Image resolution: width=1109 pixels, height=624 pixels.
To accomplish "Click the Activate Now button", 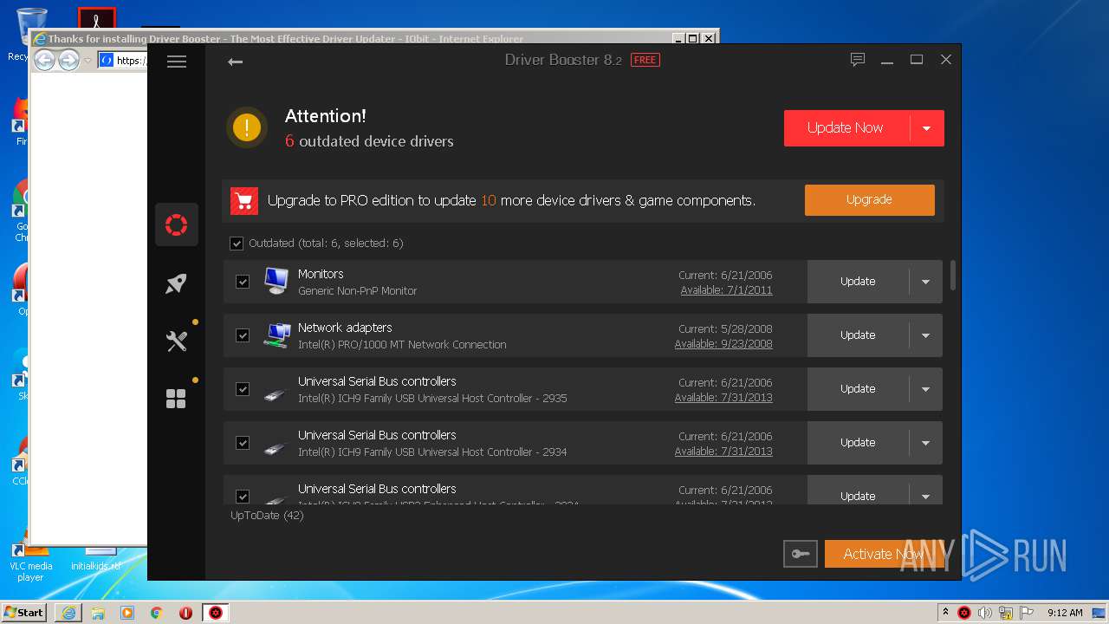I will (x=883, y=554).
